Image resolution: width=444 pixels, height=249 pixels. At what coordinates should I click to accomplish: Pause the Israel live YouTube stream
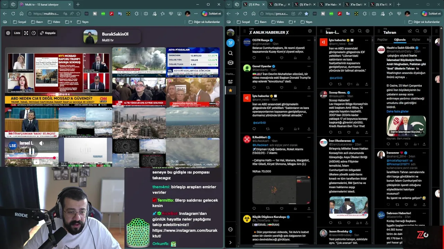[32, 151]
